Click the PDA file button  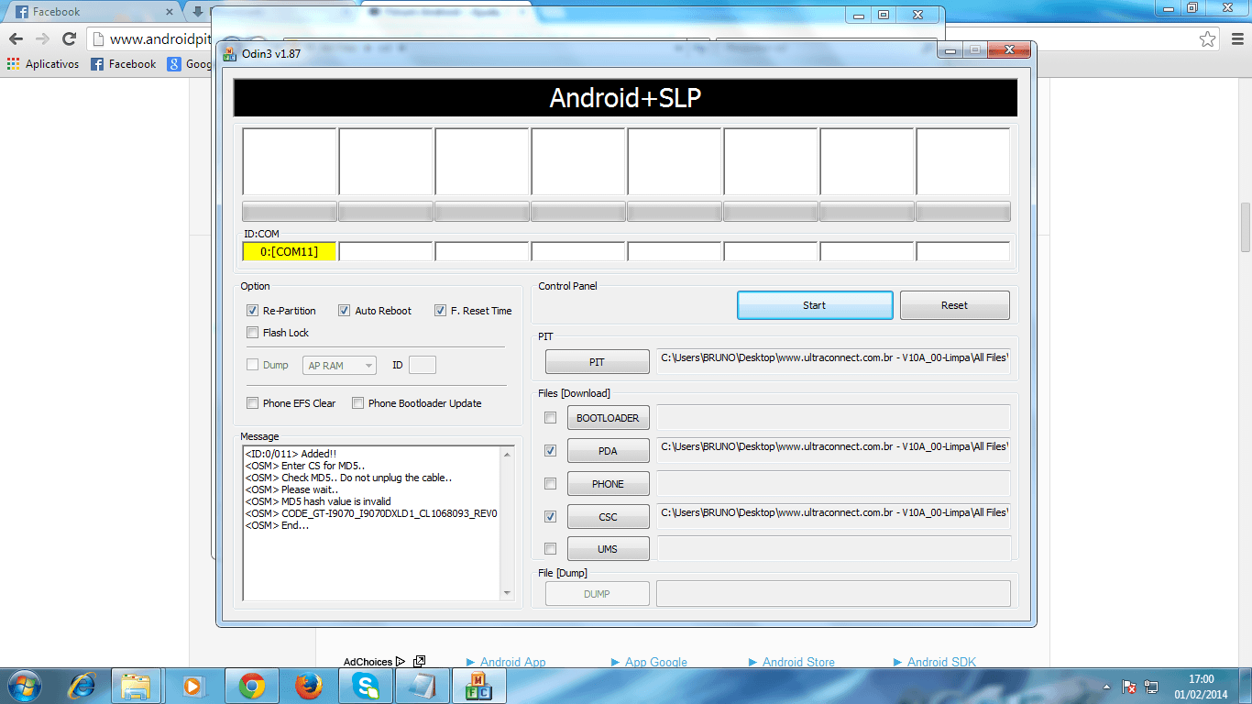coord(608,451)
